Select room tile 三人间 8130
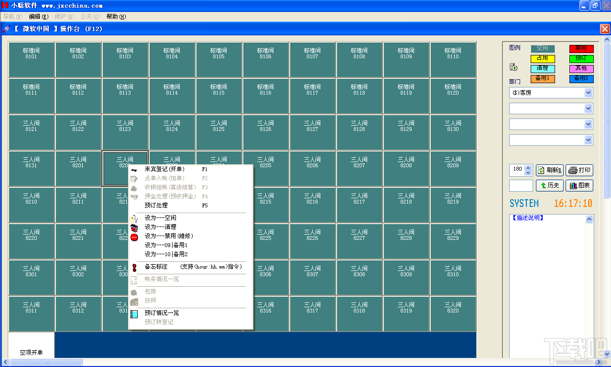Viewport: 611px width, 367px height. click(x=453, y=132)
